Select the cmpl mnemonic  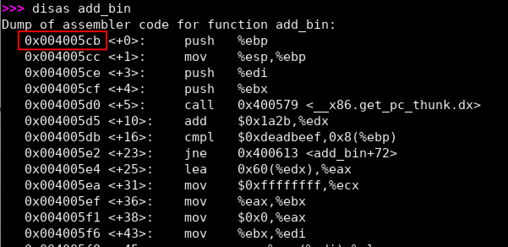199,137
